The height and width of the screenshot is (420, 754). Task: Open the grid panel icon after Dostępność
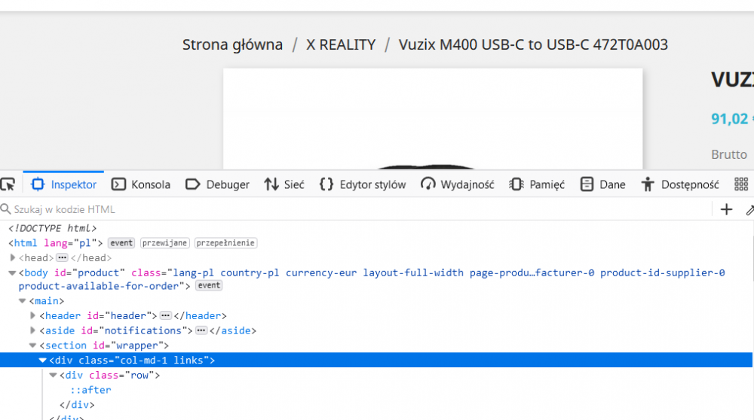741,184
